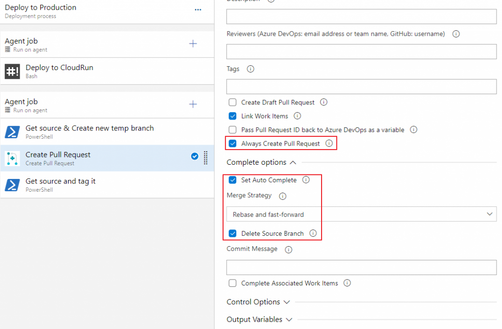The image size is (502, 329).
Task: Expand the Output Variables section
Action: tap(259, 320)
